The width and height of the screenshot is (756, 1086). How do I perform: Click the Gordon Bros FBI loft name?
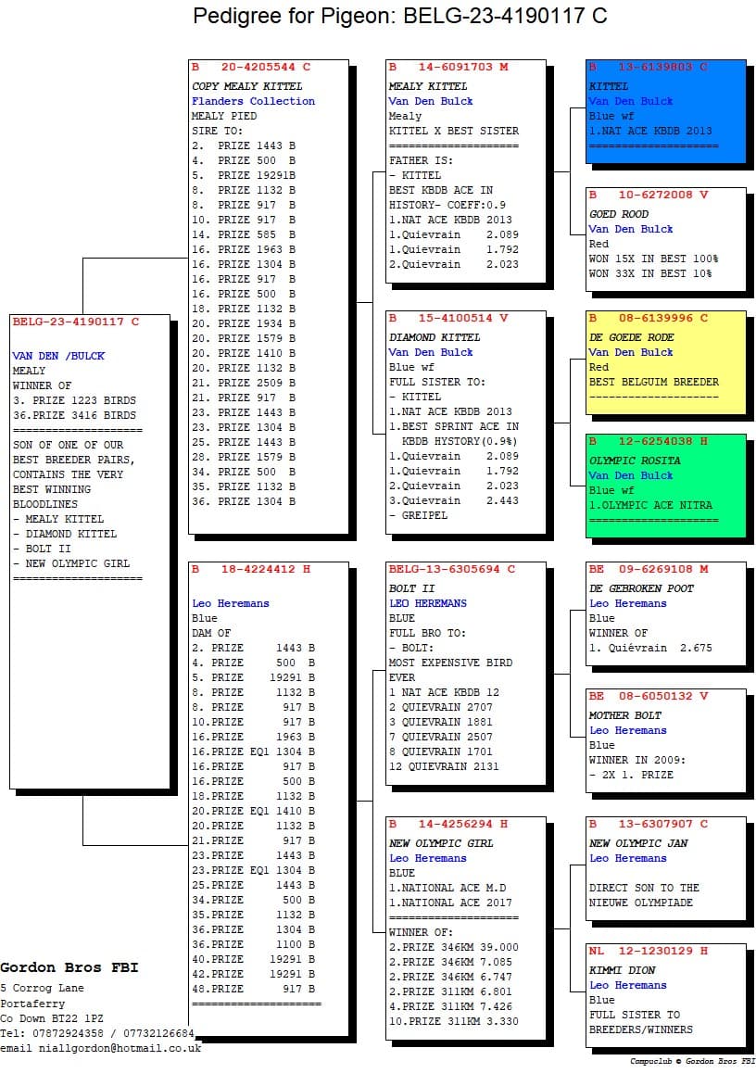click(x=69, y=967)
